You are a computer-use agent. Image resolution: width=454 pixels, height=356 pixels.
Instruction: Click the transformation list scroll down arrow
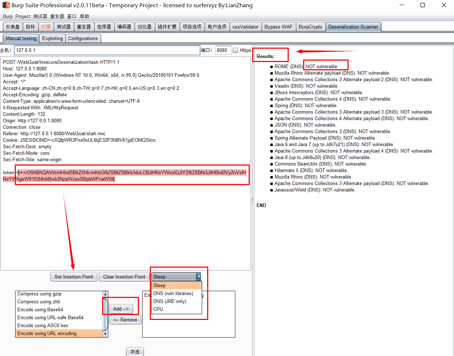tap(105, 334)
